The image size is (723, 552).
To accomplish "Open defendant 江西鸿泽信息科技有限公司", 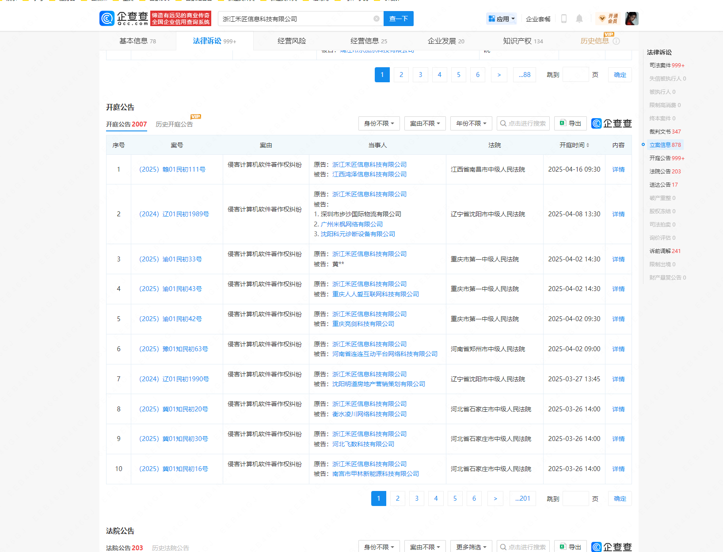I will point(369,174).
